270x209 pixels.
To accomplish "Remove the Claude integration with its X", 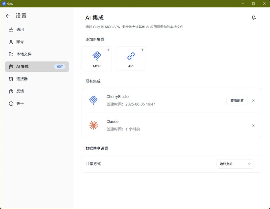I will (253, 126).
